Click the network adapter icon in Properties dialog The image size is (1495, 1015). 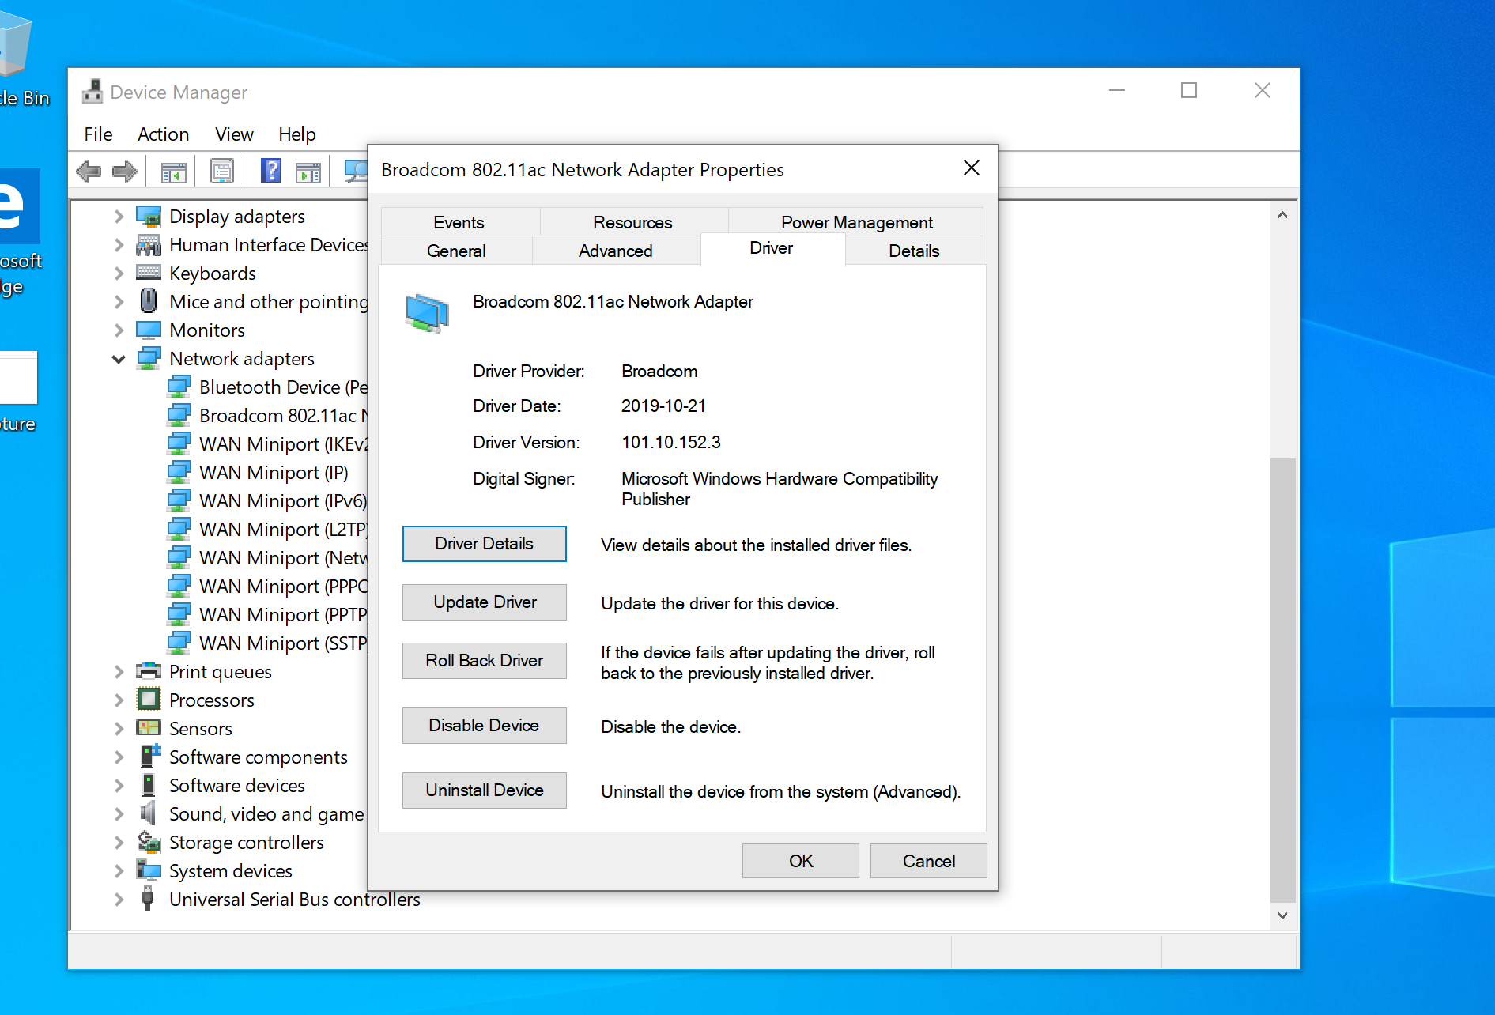(427, 313)
